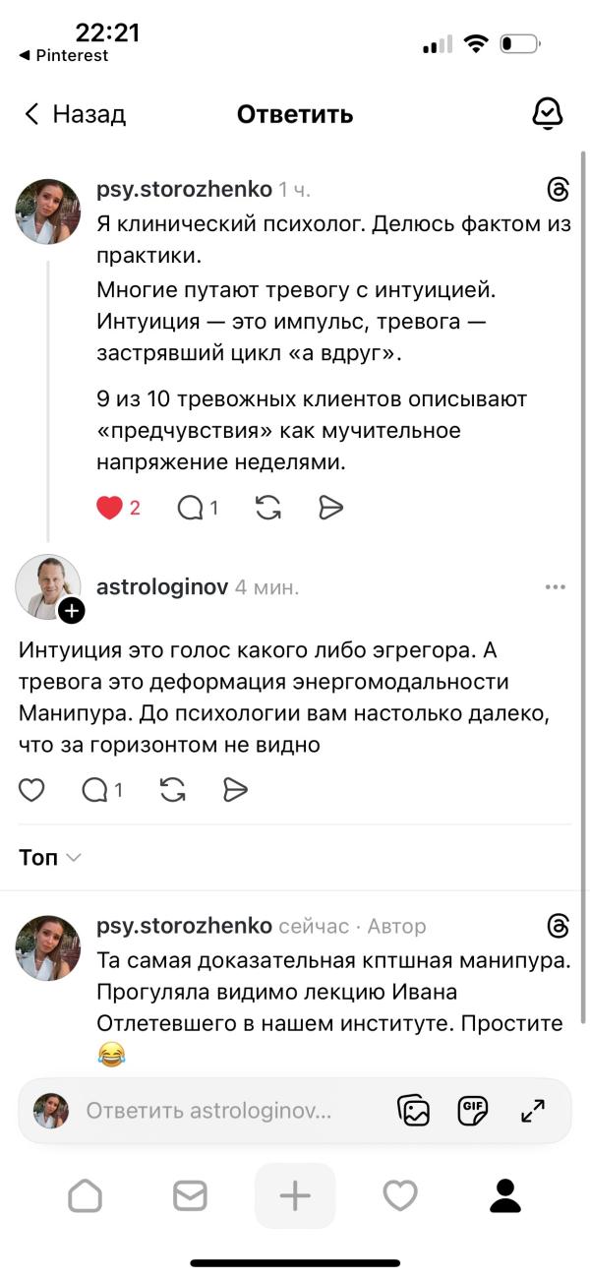Open comments on the psy.storozhenko post
This screenshot has width=590, height=1279.
191,508
